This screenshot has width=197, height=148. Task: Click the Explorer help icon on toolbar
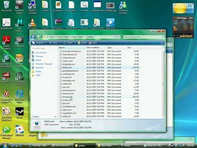[x=162, y=43]
